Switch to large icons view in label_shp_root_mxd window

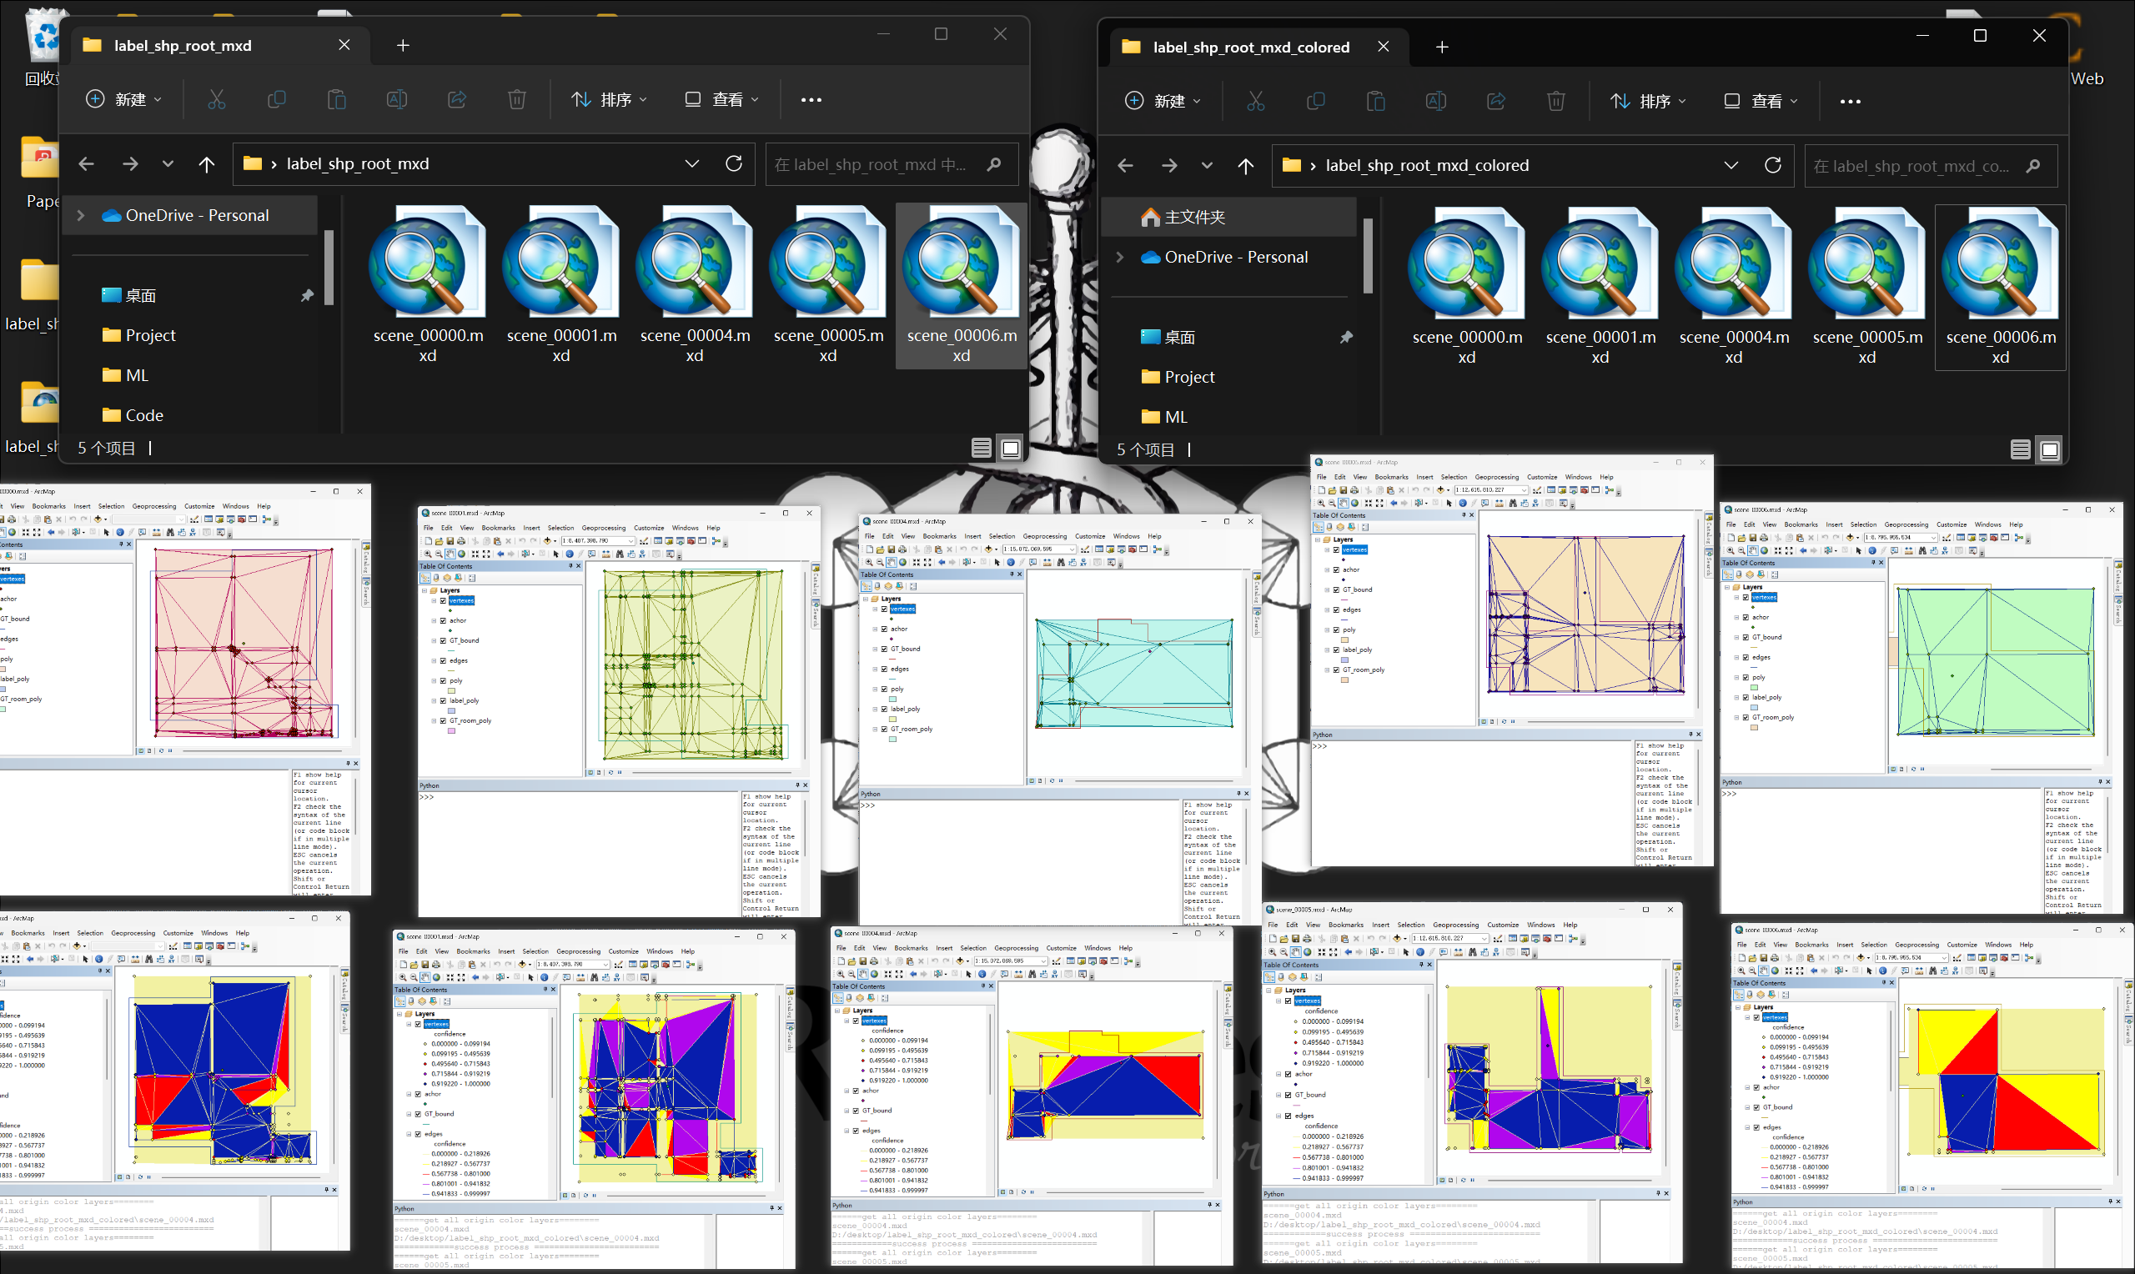click(1012, 448)
